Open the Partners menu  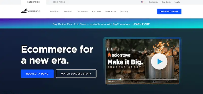97,11
